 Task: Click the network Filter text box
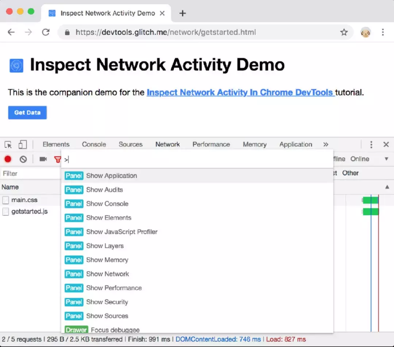(x=30, y=174)
